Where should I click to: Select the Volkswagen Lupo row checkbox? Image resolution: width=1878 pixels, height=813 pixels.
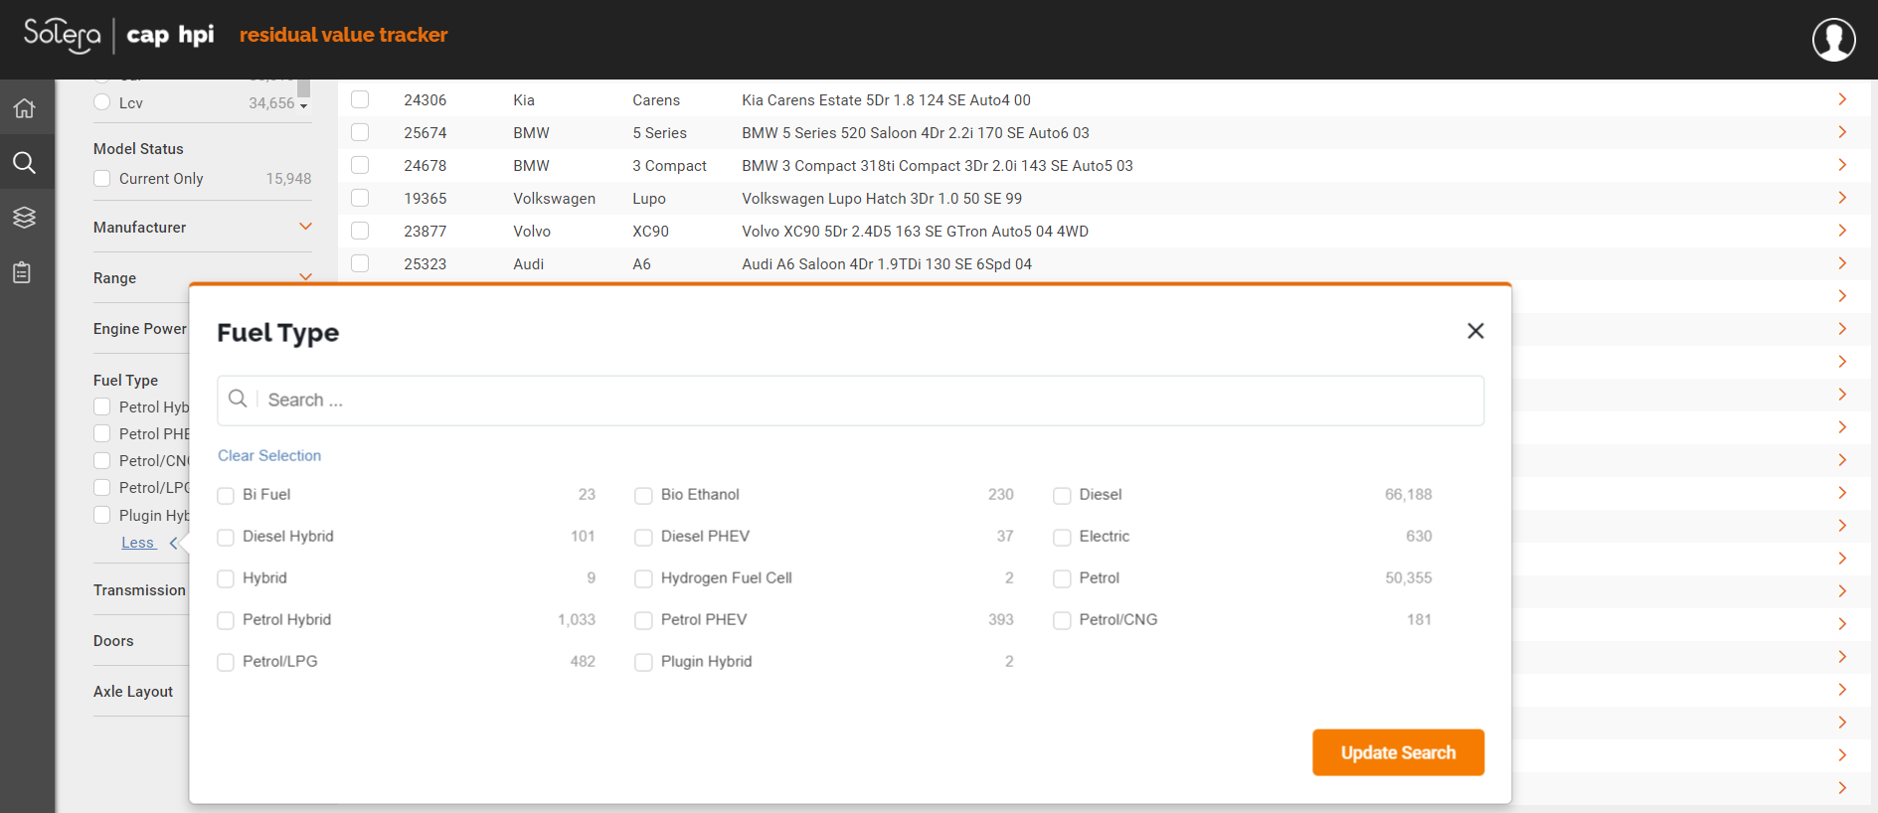[x=360, y=198]
